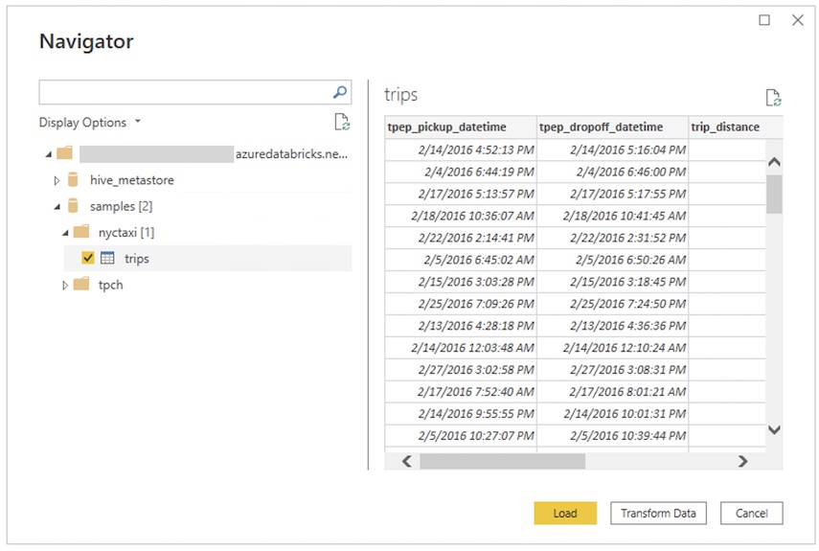Expand the hive_metastore node
Viewport: 819px width, 551px height.
coord(57,180)
